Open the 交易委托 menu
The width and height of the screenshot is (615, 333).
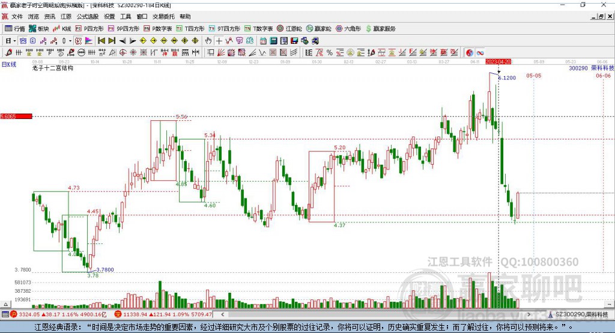[x=163, y=16]
